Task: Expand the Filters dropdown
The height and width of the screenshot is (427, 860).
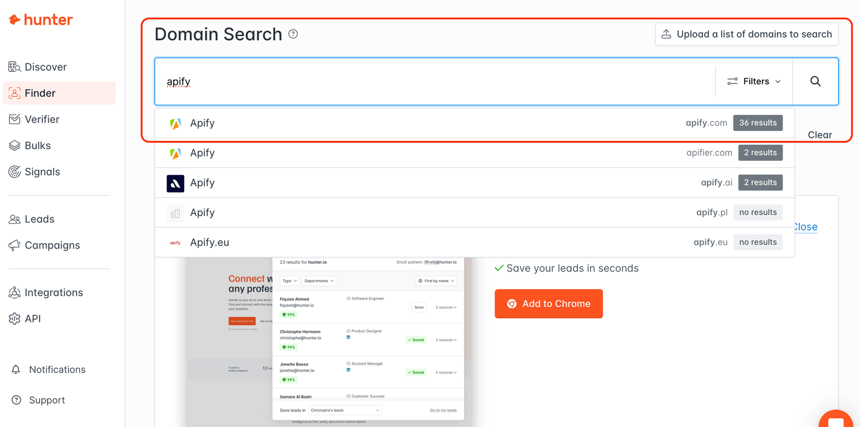Action: (x=754, y=81)
